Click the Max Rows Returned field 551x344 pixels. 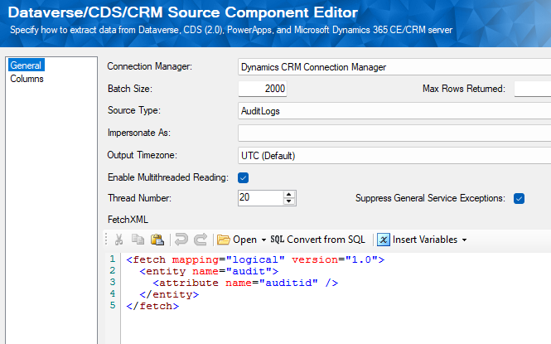click(x=533, y=89)
